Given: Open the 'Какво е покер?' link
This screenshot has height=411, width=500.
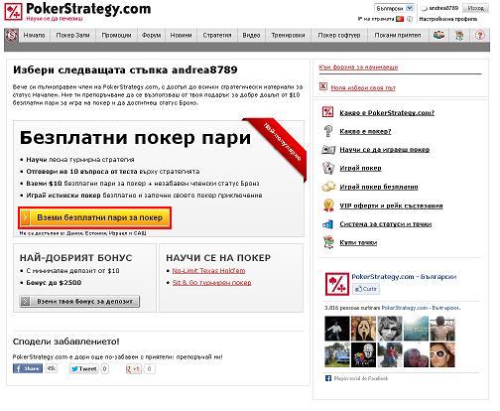Looking at the screenshot, I should tap(365, 131).
